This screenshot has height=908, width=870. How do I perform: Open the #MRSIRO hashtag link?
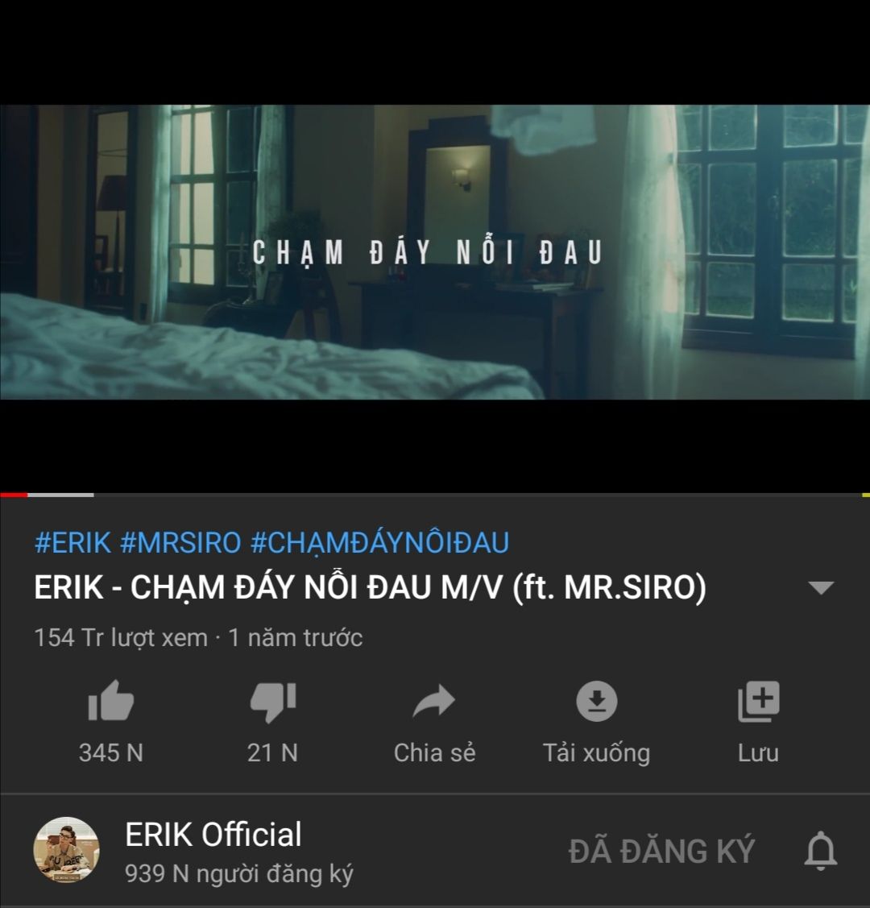(x=180, y=542)
